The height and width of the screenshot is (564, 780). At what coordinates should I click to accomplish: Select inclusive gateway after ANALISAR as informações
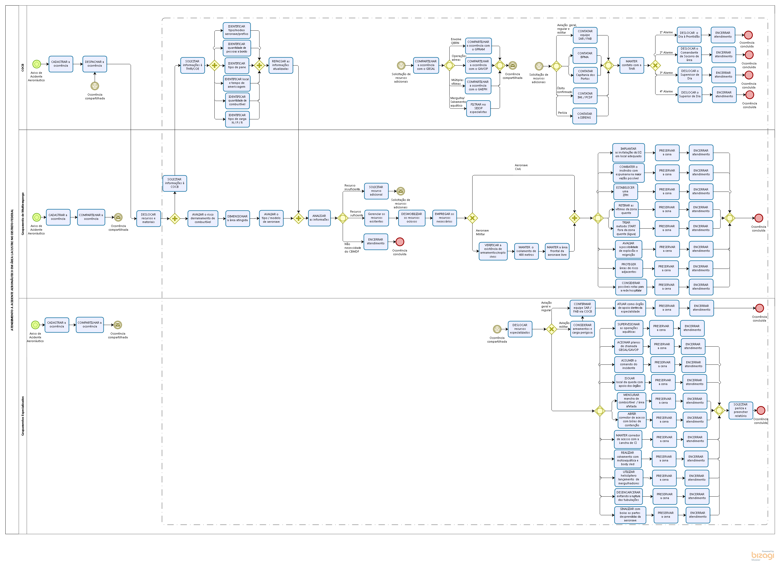343,218
